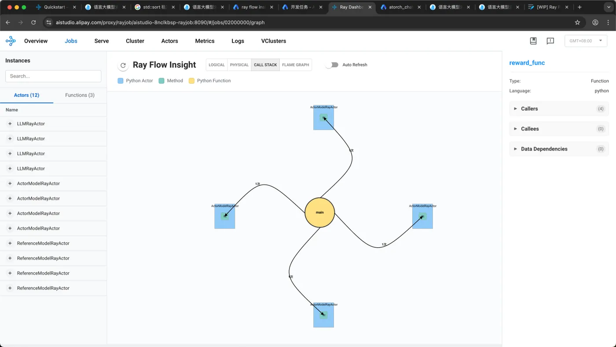Viewport: 616px width, 347px height.
Task: Click the reward_func title link
Action: [527, 63]
